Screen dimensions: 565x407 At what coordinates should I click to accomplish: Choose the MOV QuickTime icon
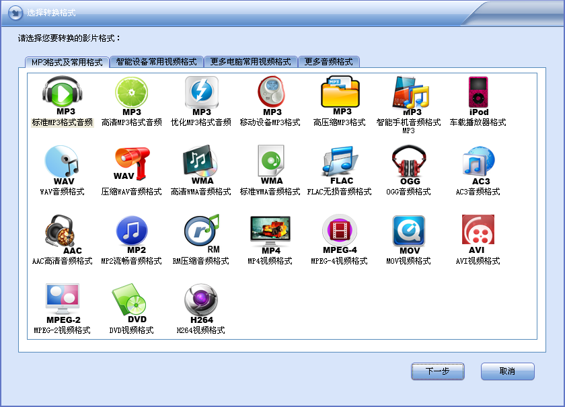click(x=409, y=235)
